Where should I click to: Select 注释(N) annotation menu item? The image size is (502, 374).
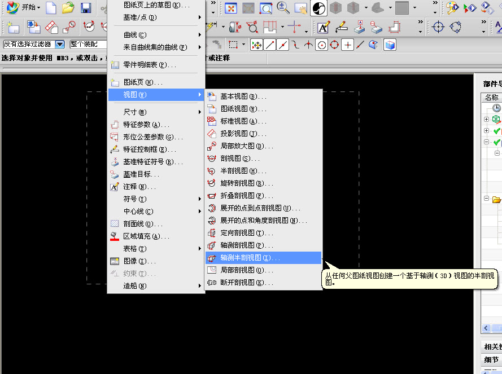(156, 187)
